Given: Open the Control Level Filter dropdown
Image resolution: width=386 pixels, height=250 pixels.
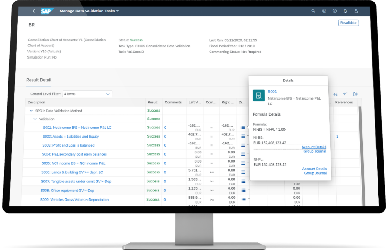Looking at the screenshot, I should coord(108,94).
